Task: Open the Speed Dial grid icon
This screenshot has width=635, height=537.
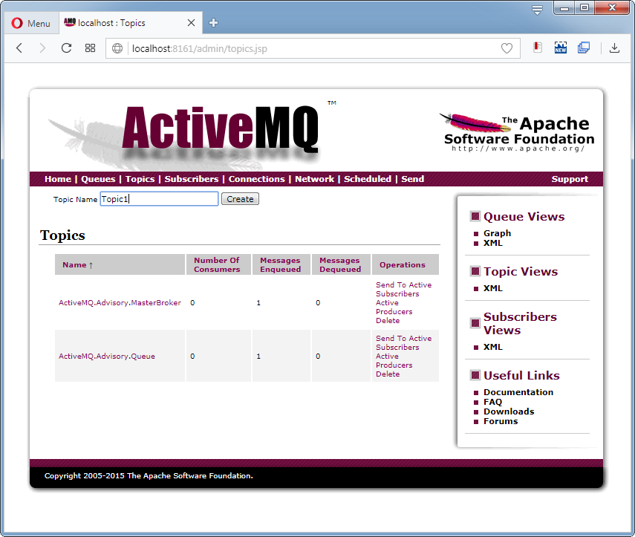Action: pos(90,48)
